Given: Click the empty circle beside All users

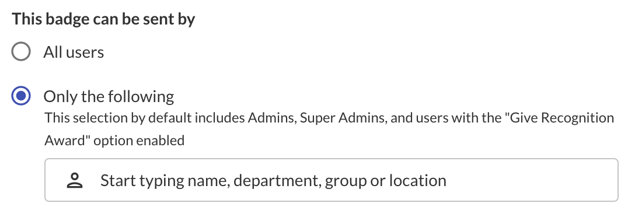Looking at the screenshot, I should tap(20, 52).
